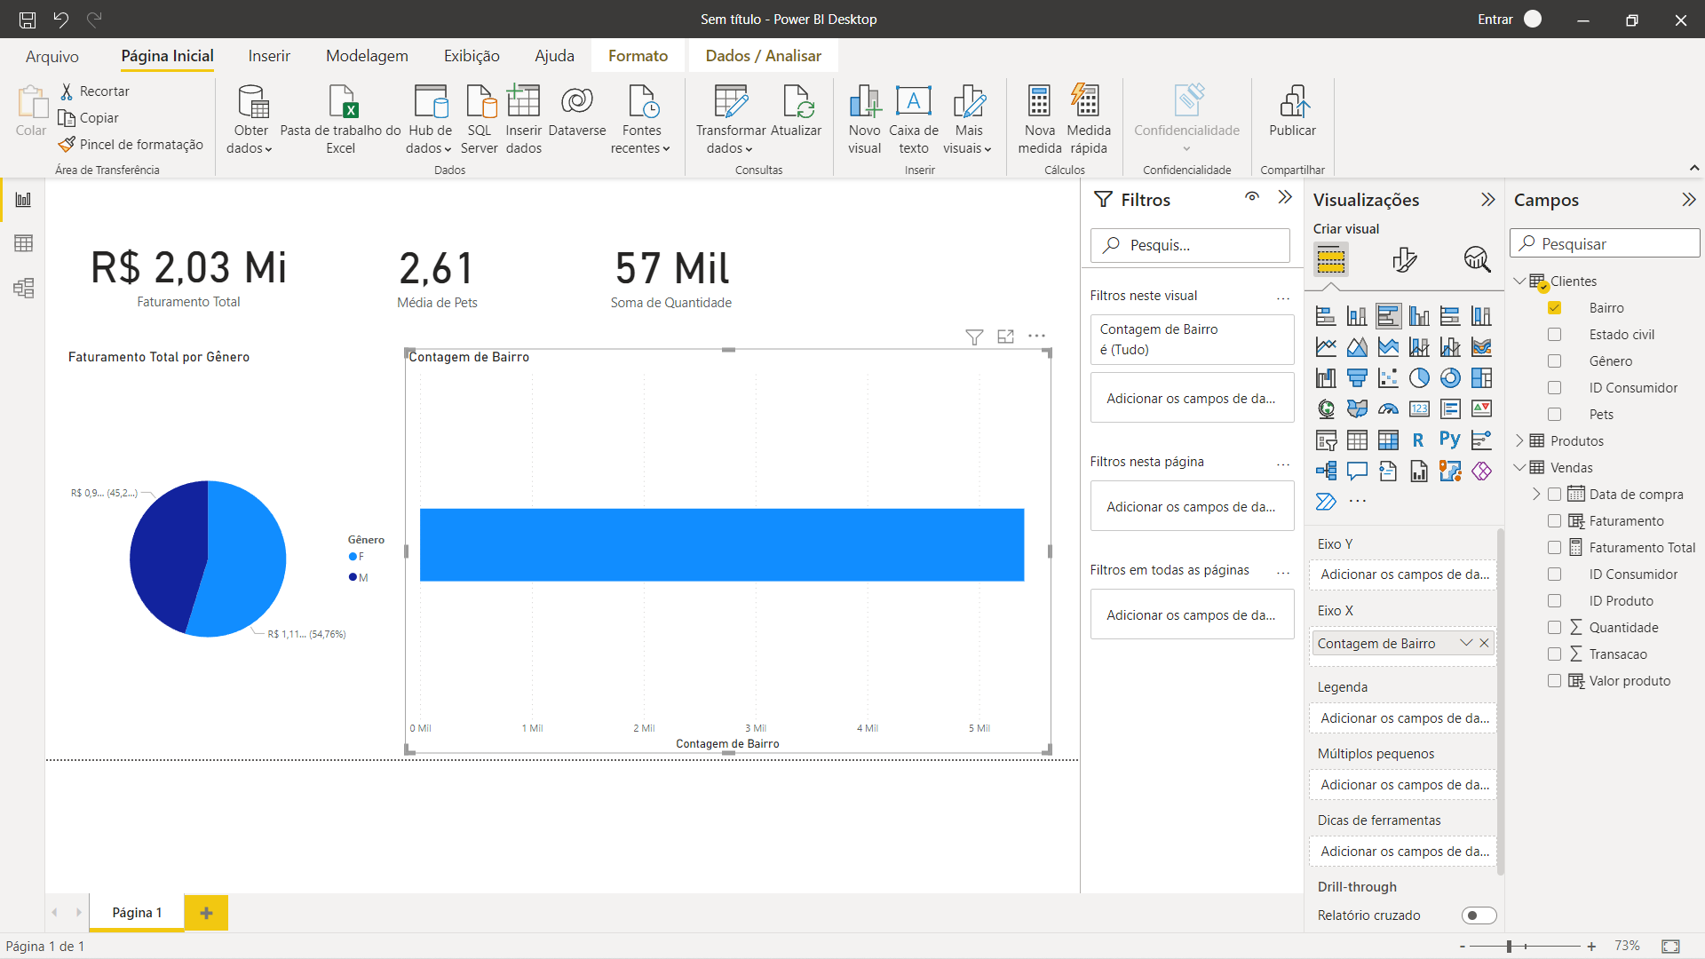Uncheck the Bairro field
Image resolution: width=1705 pixels, height=959 pixels.
click(1555, 307)
